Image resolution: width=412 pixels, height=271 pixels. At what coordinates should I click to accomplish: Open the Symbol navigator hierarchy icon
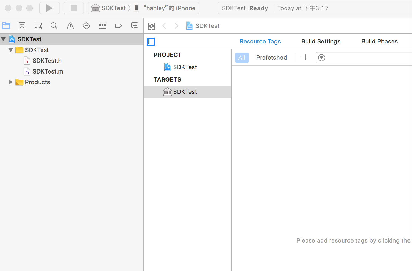38,26
